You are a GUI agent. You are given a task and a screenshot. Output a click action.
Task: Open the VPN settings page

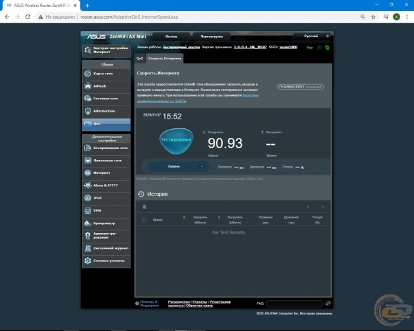click(x=106, y=210)
